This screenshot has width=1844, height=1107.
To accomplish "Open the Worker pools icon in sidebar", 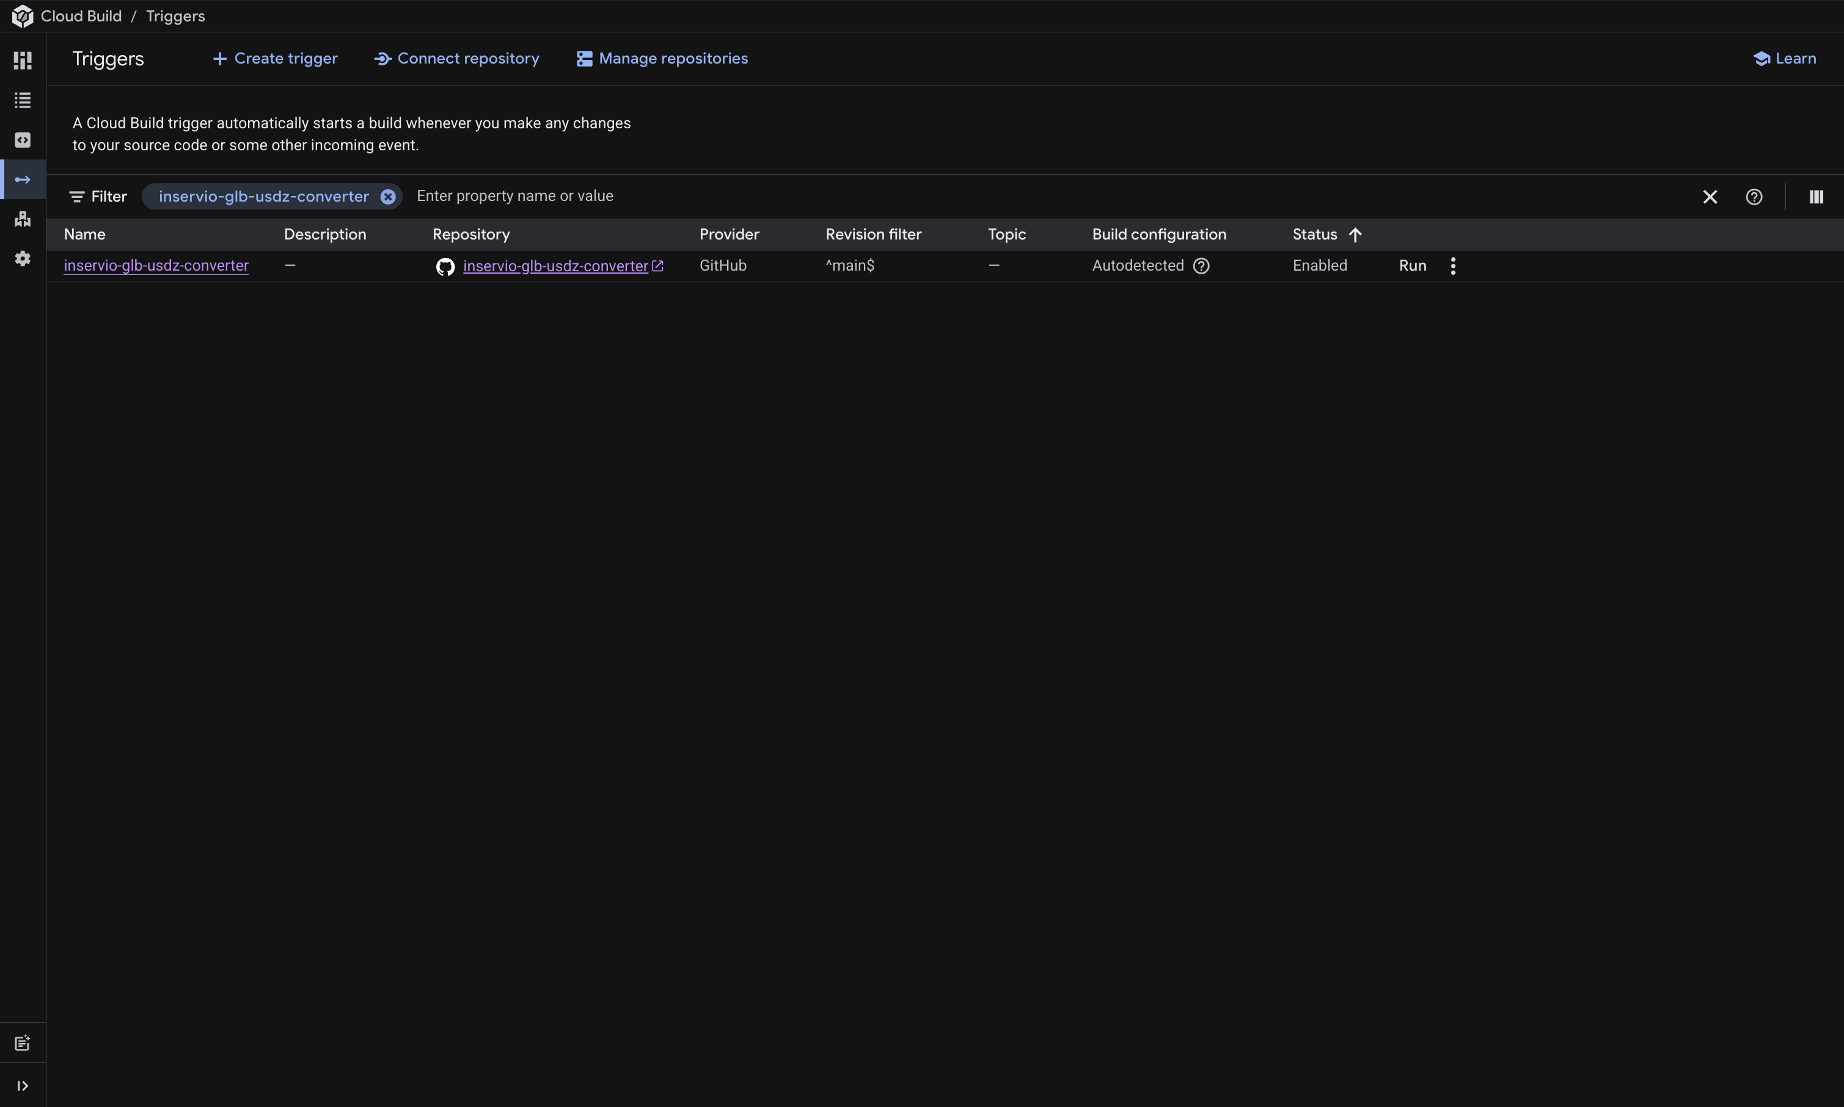I will [23, 219].
